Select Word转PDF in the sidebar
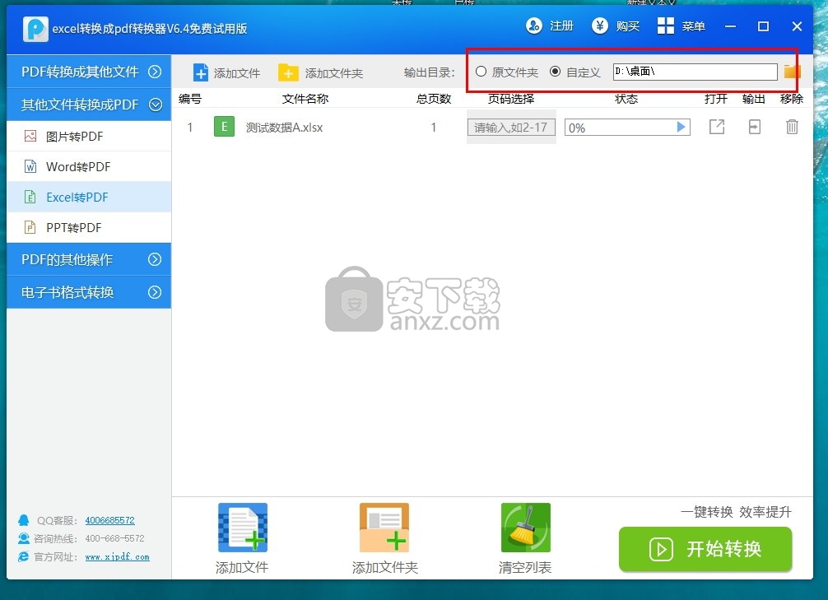Image resolution: width=828 pixels, height=600 pixels. point(89,167)
